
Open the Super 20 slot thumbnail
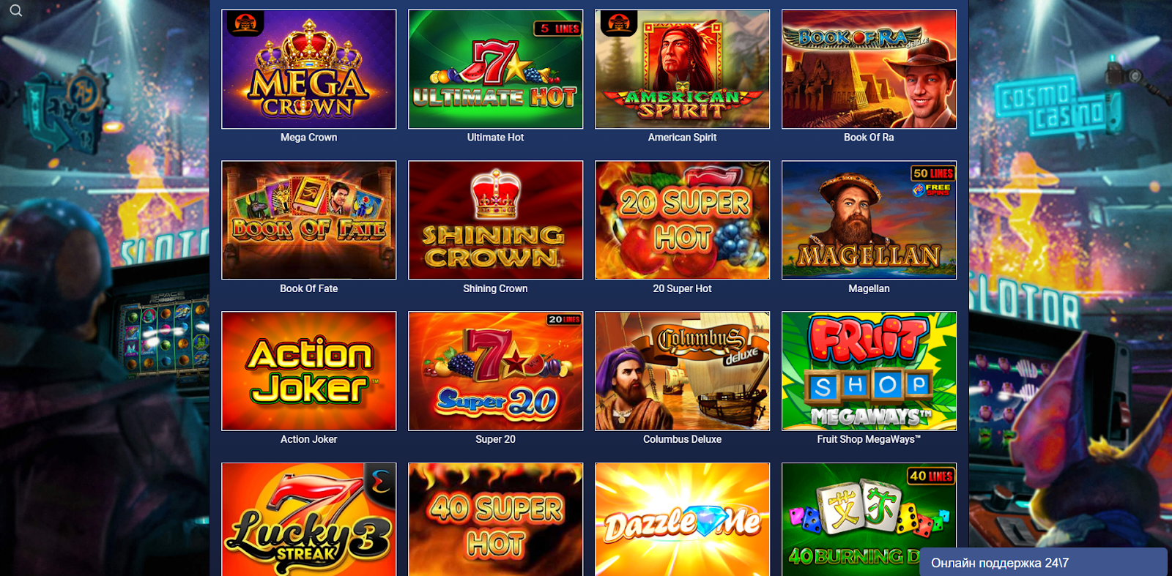coord(495,371)
